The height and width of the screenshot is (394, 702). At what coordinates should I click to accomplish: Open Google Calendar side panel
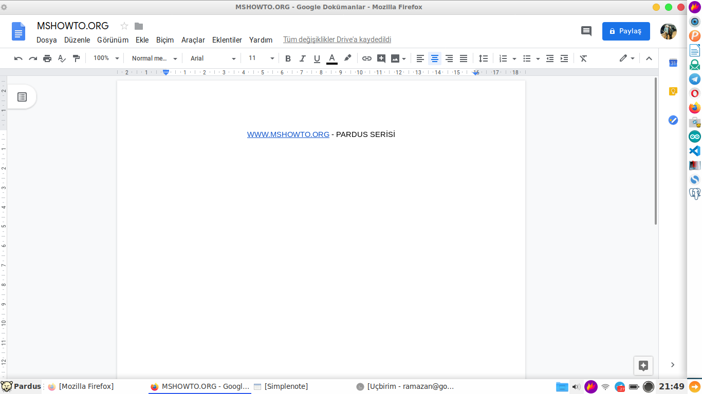coord(673,63)
